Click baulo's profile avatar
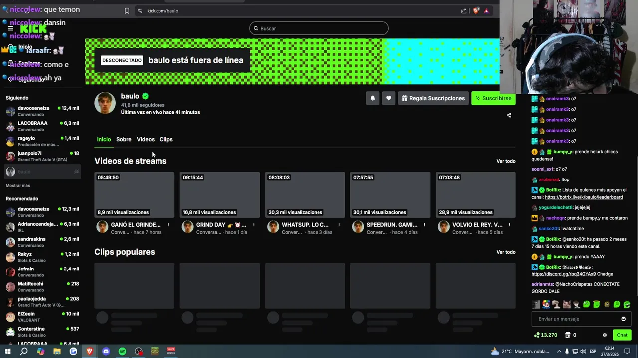The image size is (638, 358). tap(105, 103)
